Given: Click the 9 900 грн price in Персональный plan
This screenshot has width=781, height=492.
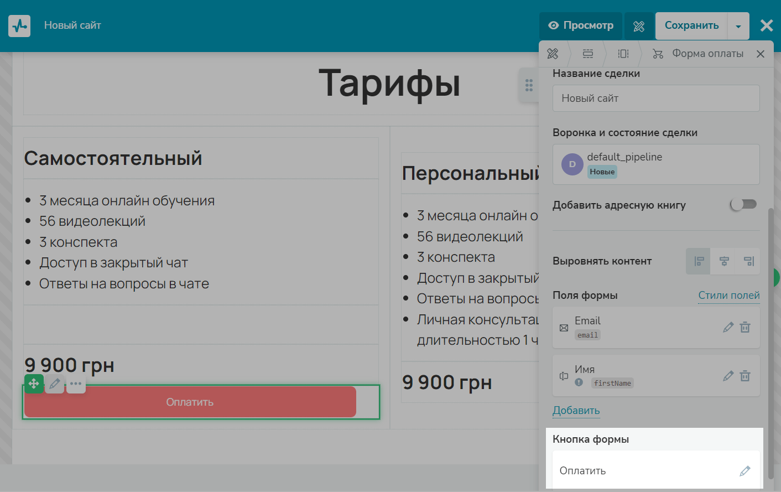Looking at the screenshot, I should click(x=447, y=382).
